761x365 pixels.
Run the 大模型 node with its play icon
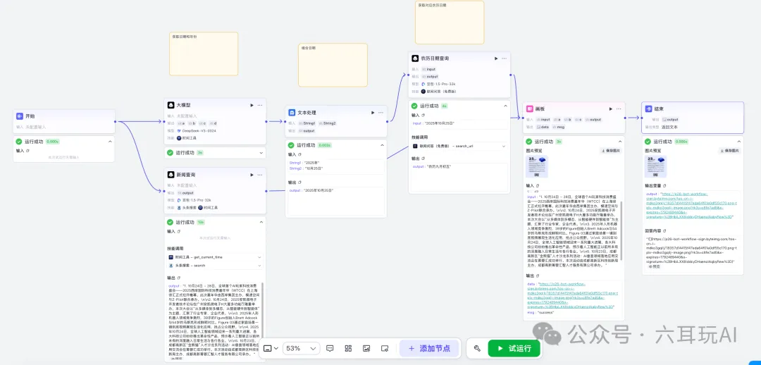[250, 105]
